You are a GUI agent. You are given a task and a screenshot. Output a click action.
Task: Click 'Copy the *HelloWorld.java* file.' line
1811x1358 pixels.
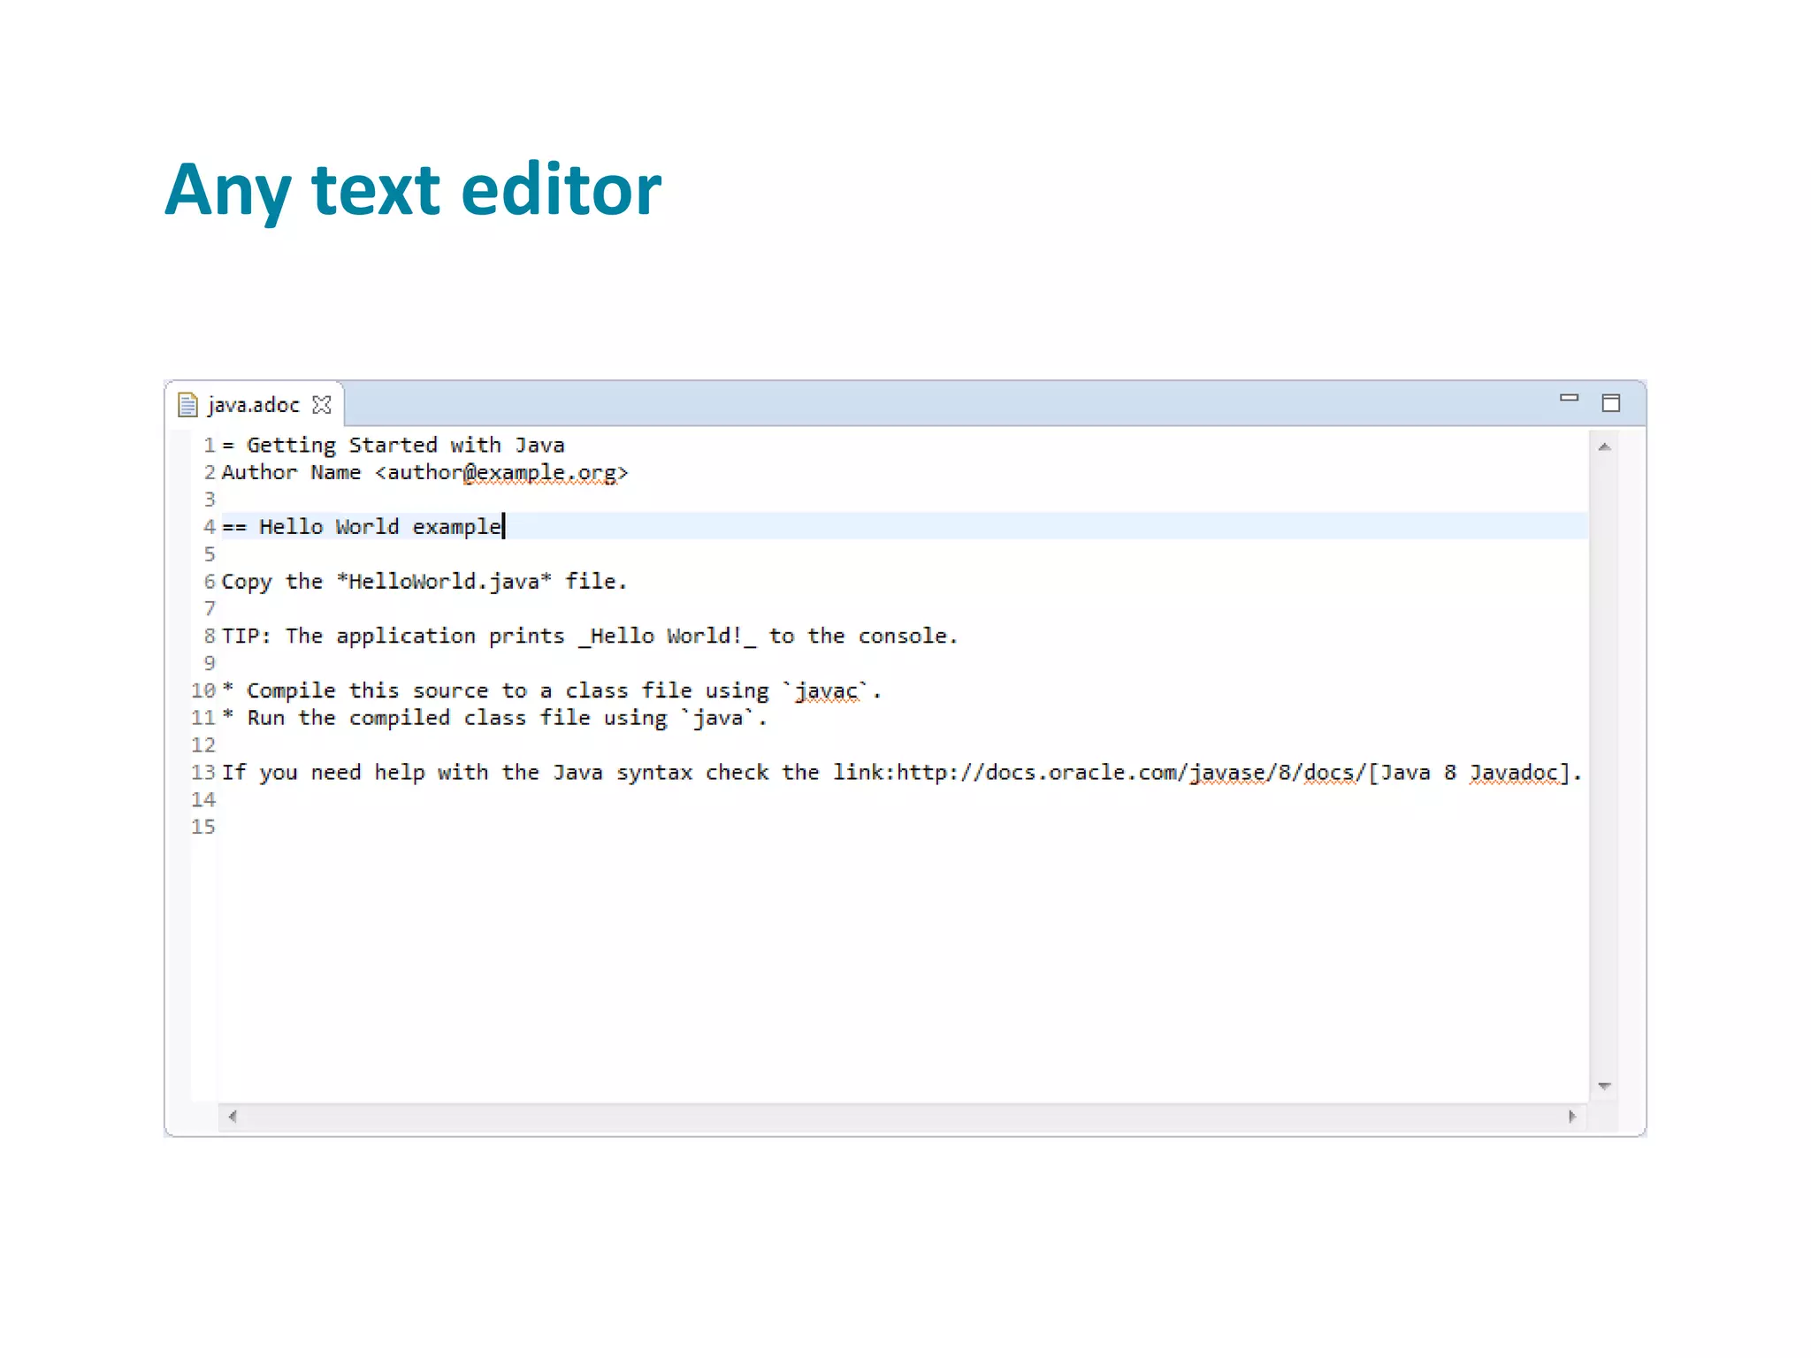[x=424, y=582]
